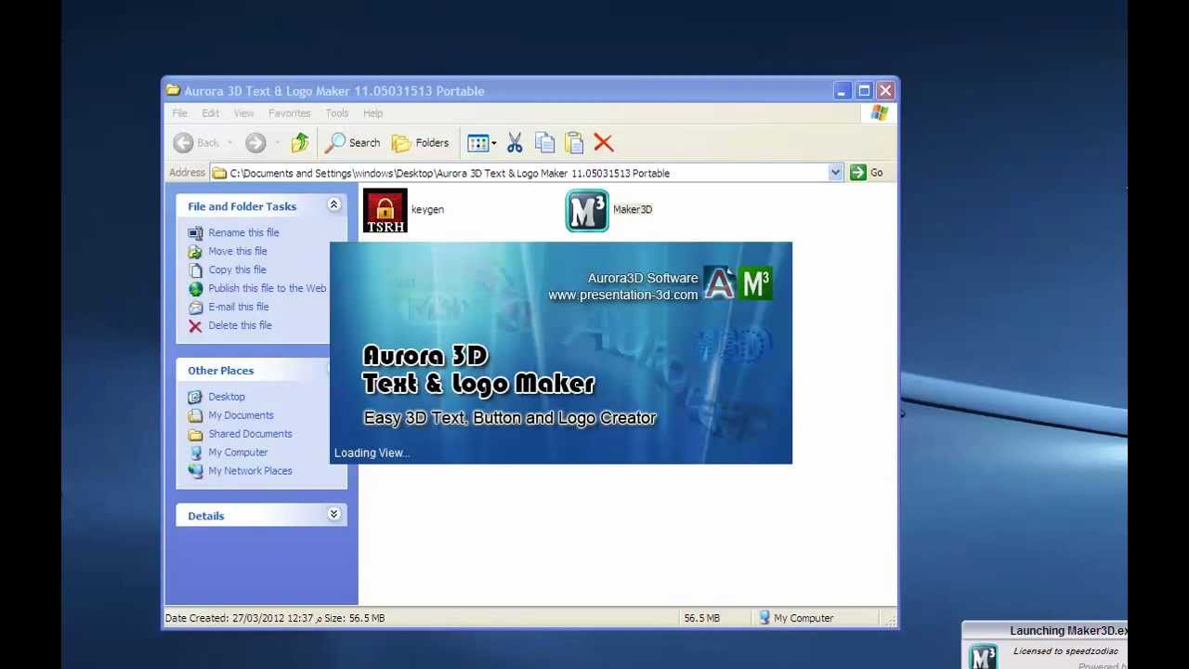Go to My Network Places
1189x669 pixels.
250,471
